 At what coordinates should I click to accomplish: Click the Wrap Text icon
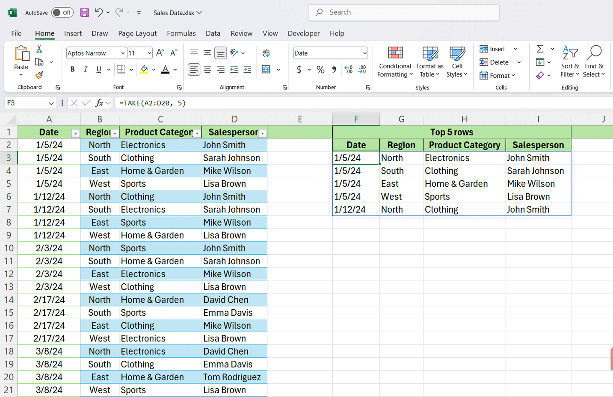[267, 53]
